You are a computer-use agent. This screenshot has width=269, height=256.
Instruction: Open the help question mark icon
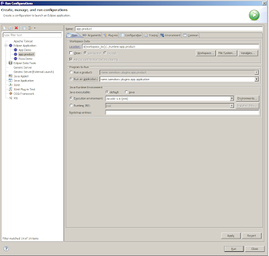(6, 249)
